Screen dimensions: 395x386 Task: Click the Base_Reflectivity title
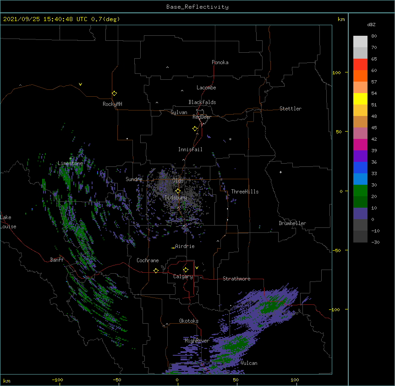point(197,7)
